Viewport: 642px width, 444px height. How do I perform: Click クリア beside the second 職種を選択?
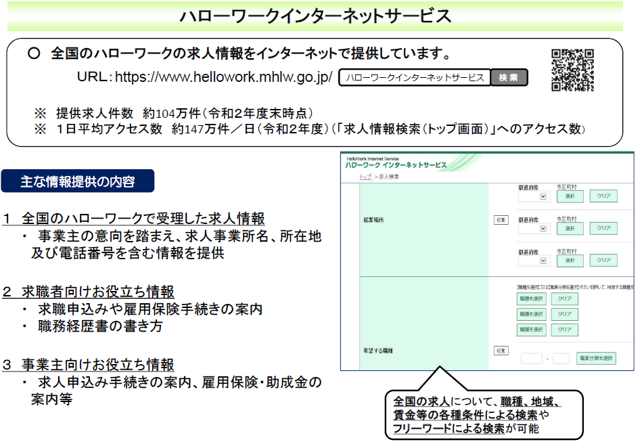[565, 314]
